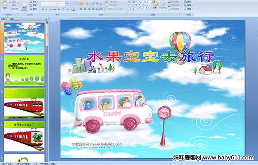This screenshot has width=258, height=165.
Task: Select the red train slide thumbnail
Action: click(x=24, y=103)
